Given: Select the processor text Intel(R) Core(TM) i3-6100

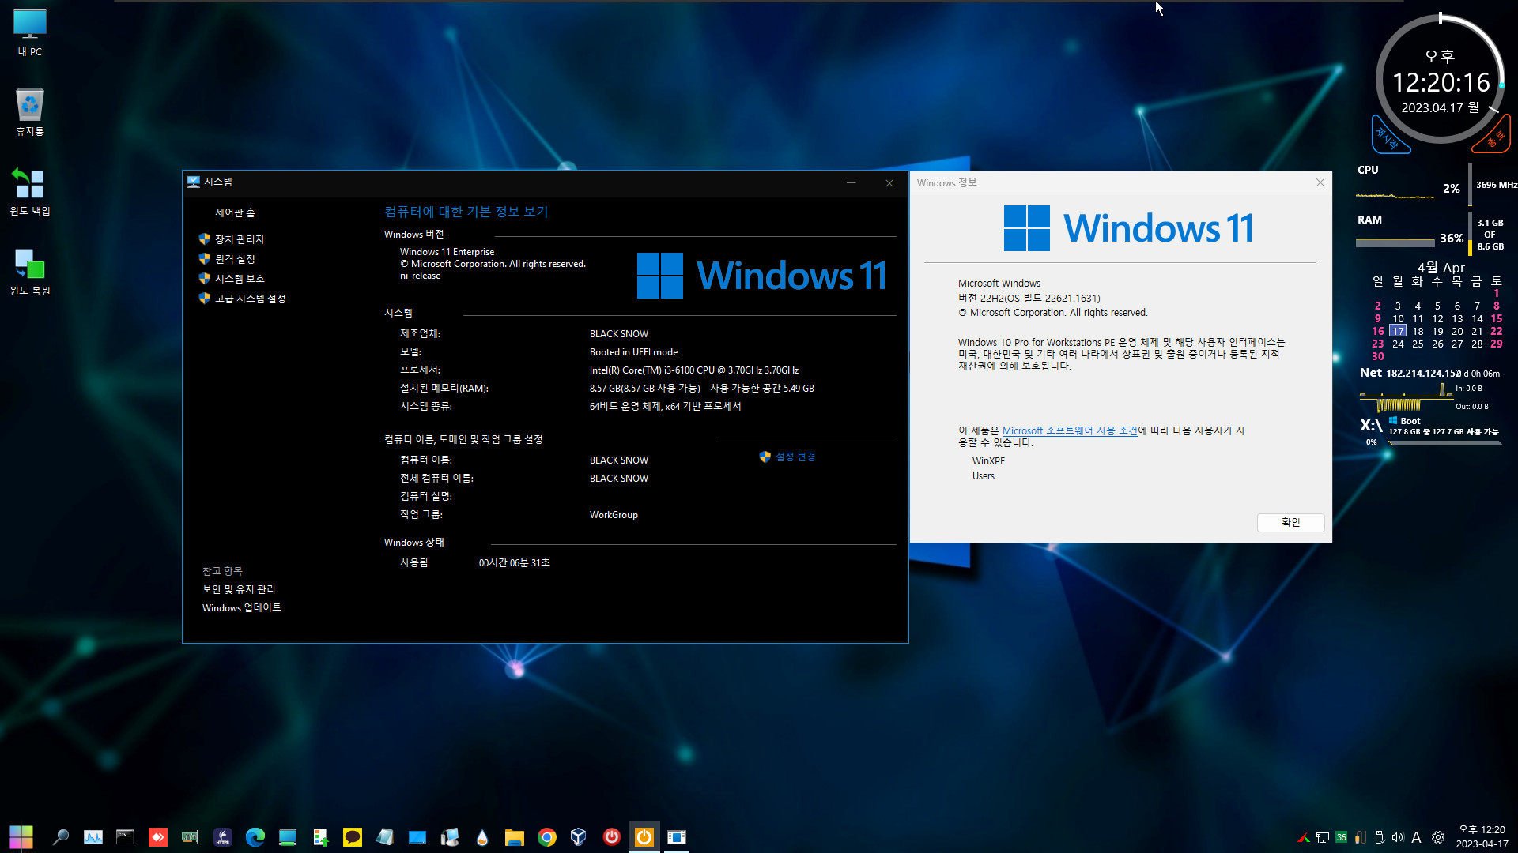Looking at the screenshot, I should 693,370.
